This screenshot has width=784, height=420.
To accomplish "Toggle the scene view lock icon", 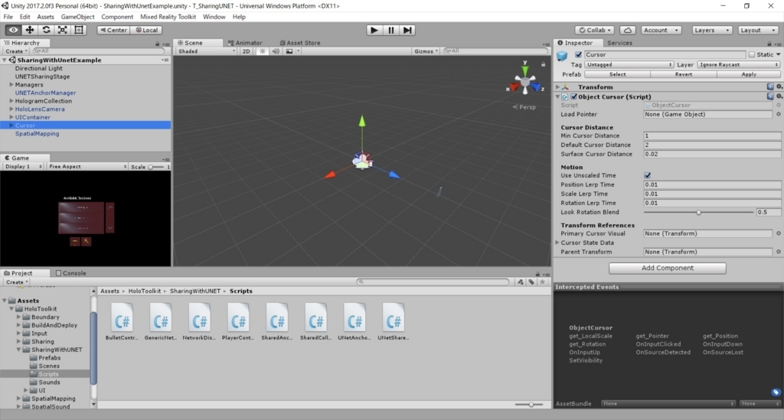I will point(543,64).
